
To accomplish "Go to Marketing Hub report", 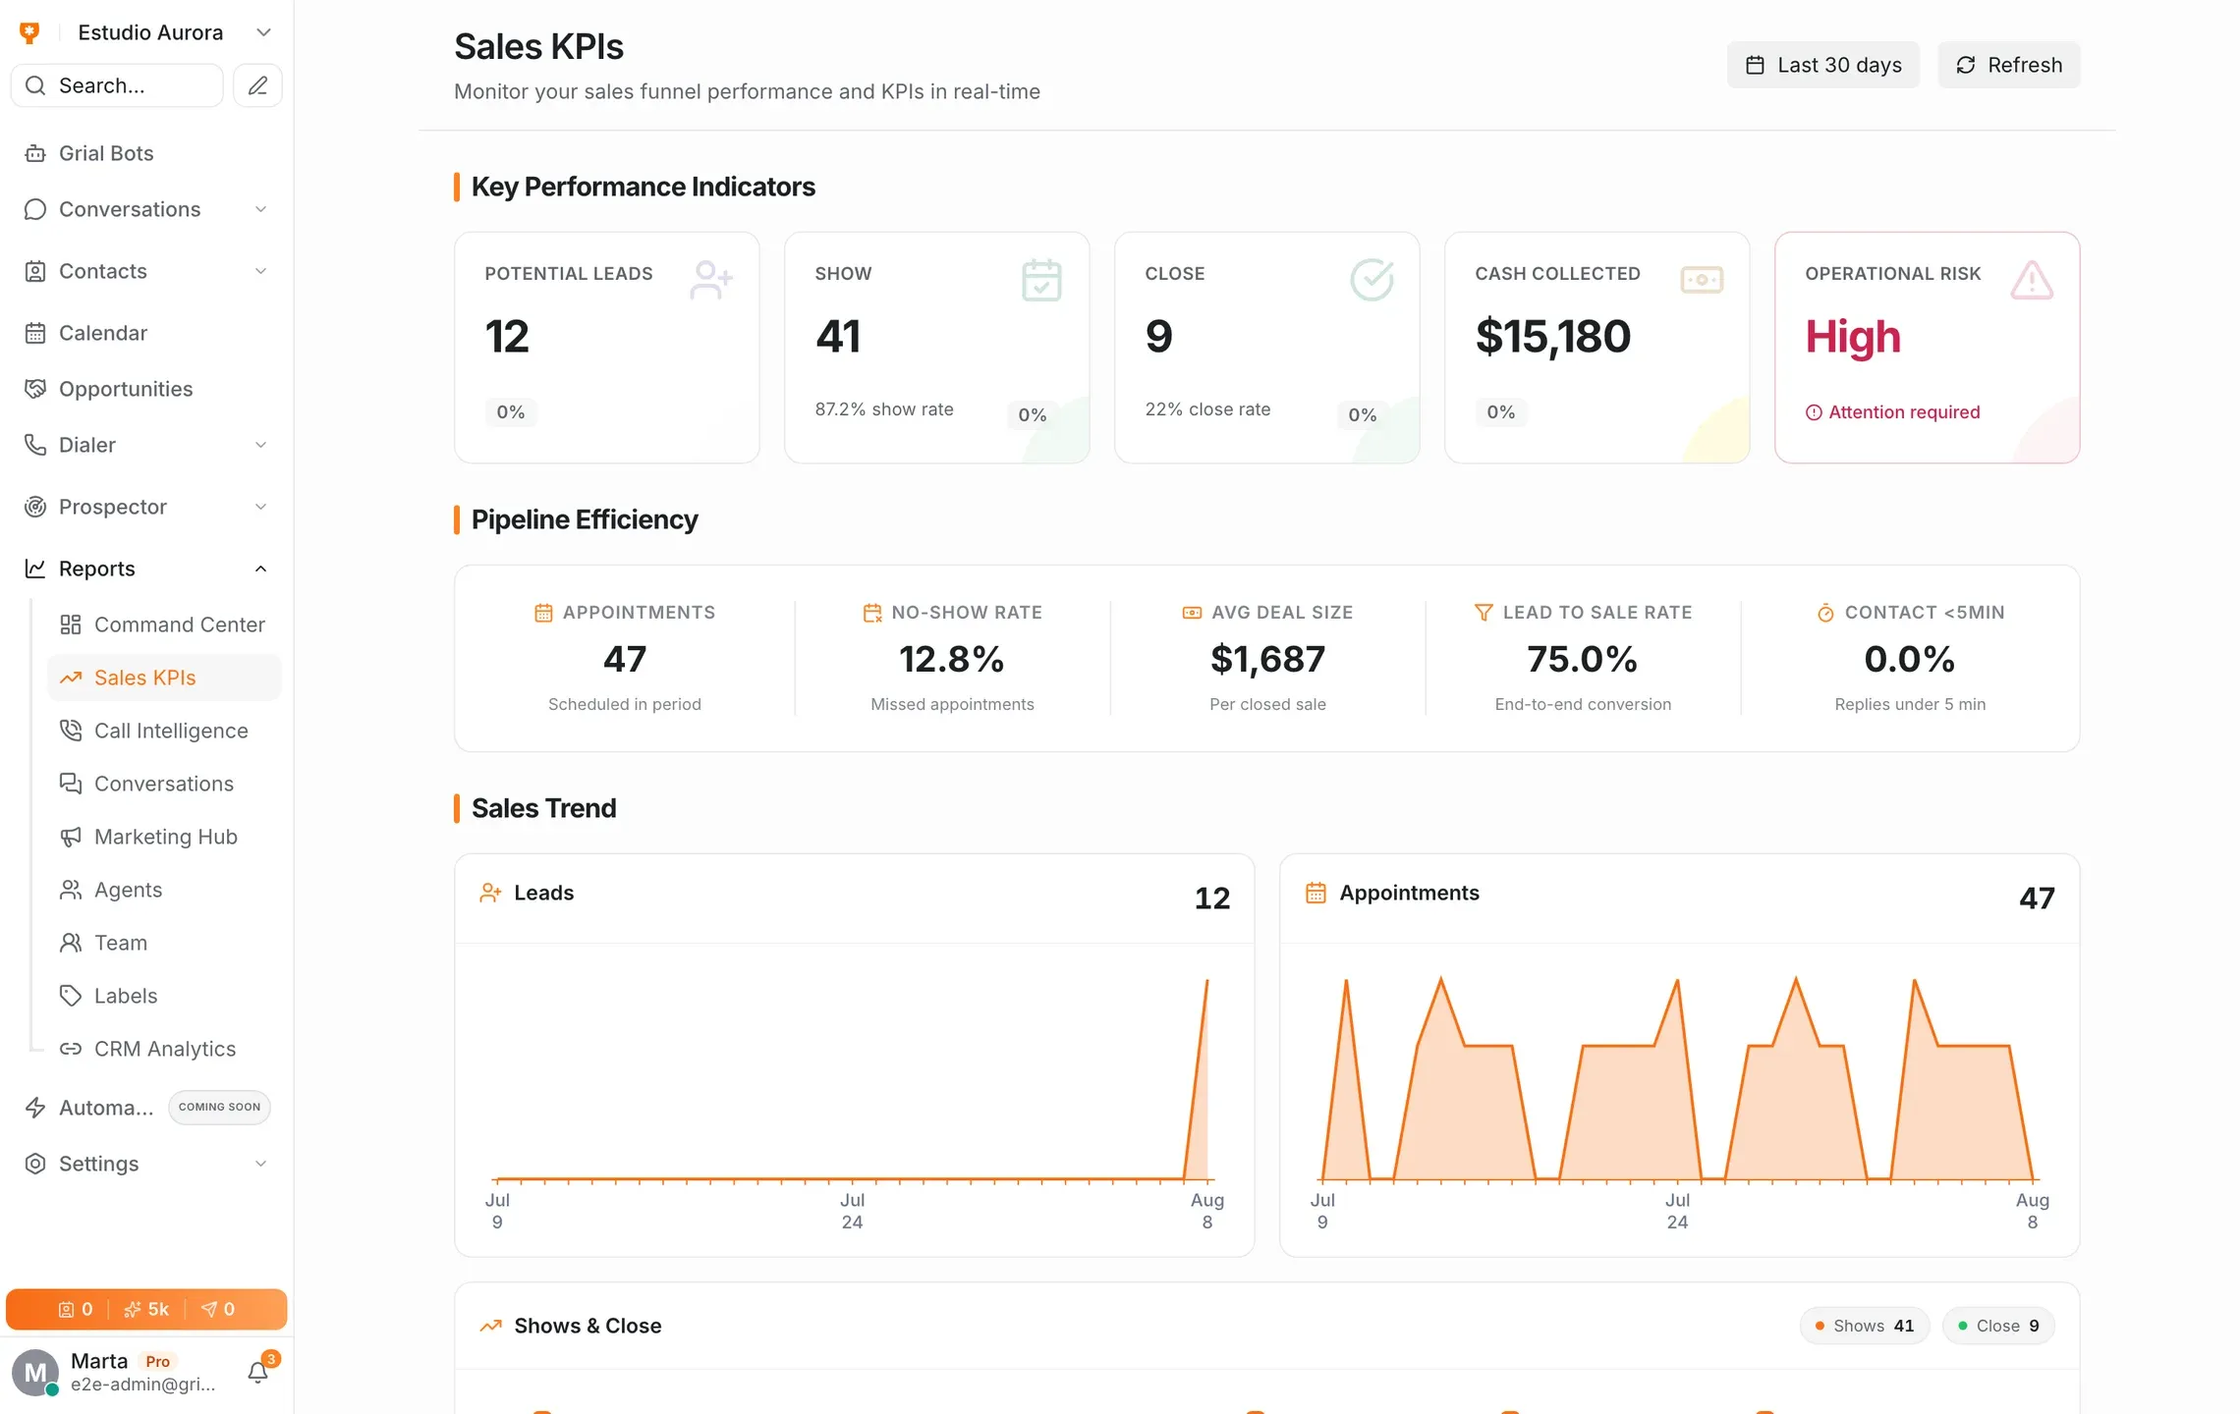I will tap(164, 837).
